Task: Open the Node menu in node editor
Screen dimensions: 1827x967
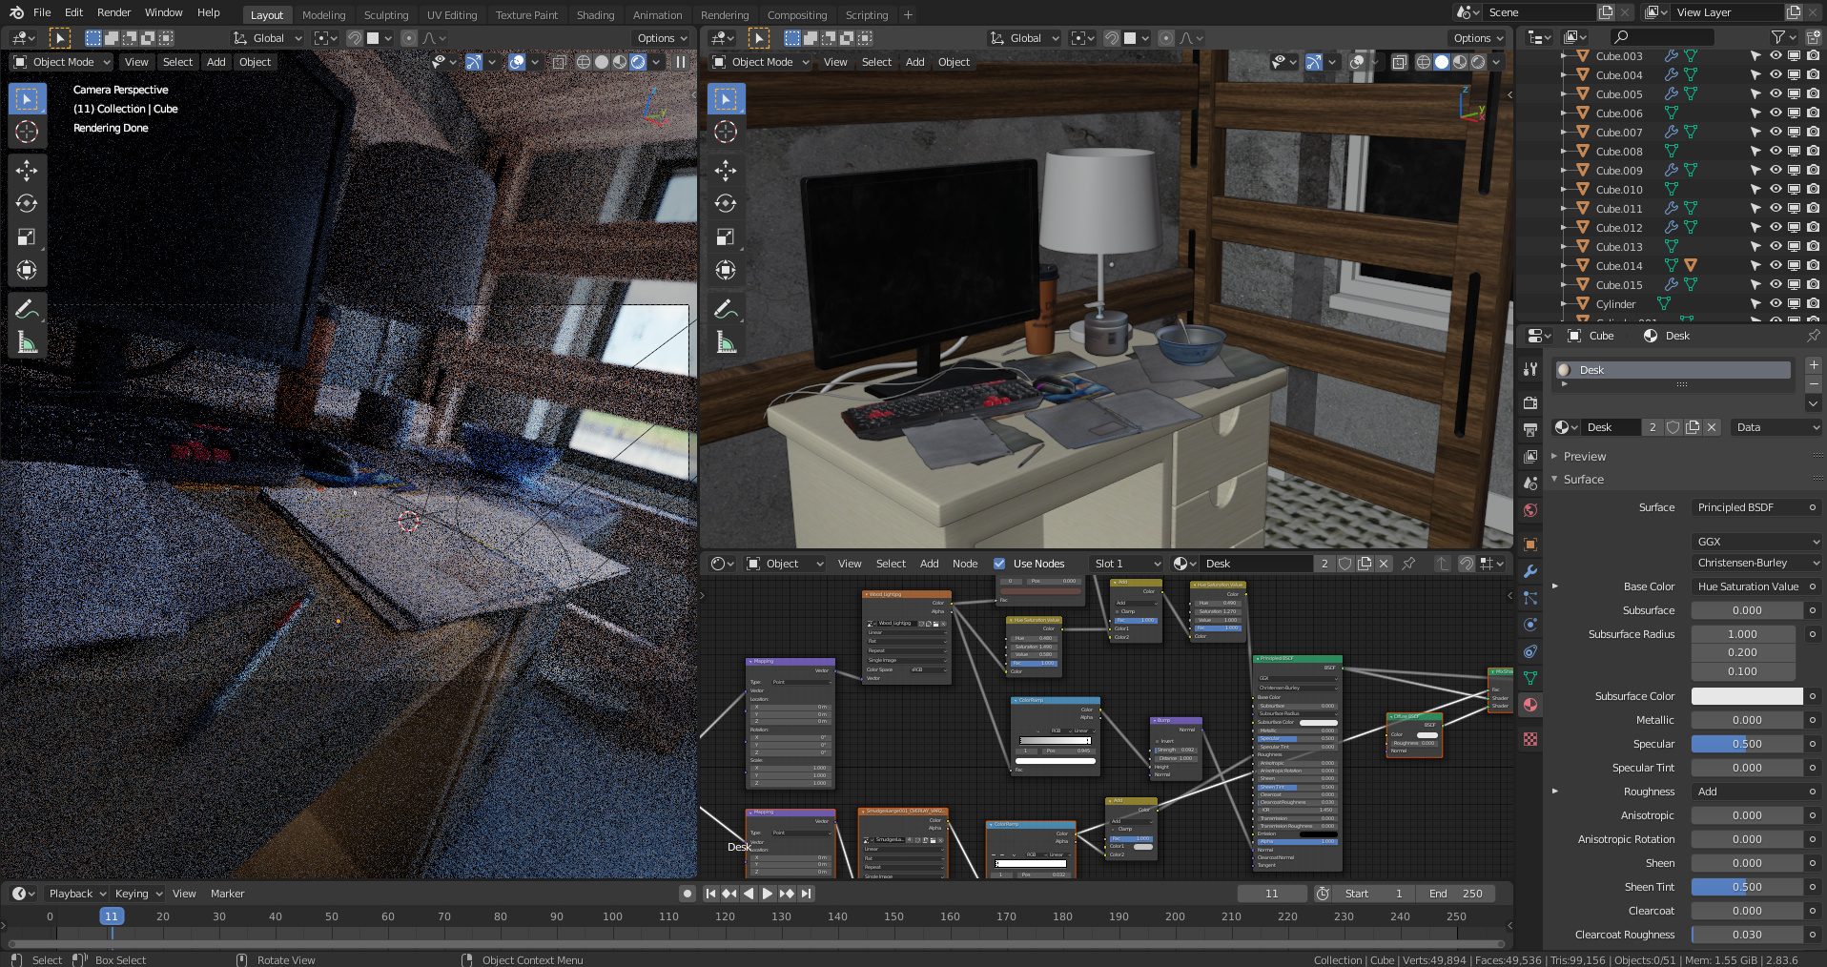Action: (965, 564)
